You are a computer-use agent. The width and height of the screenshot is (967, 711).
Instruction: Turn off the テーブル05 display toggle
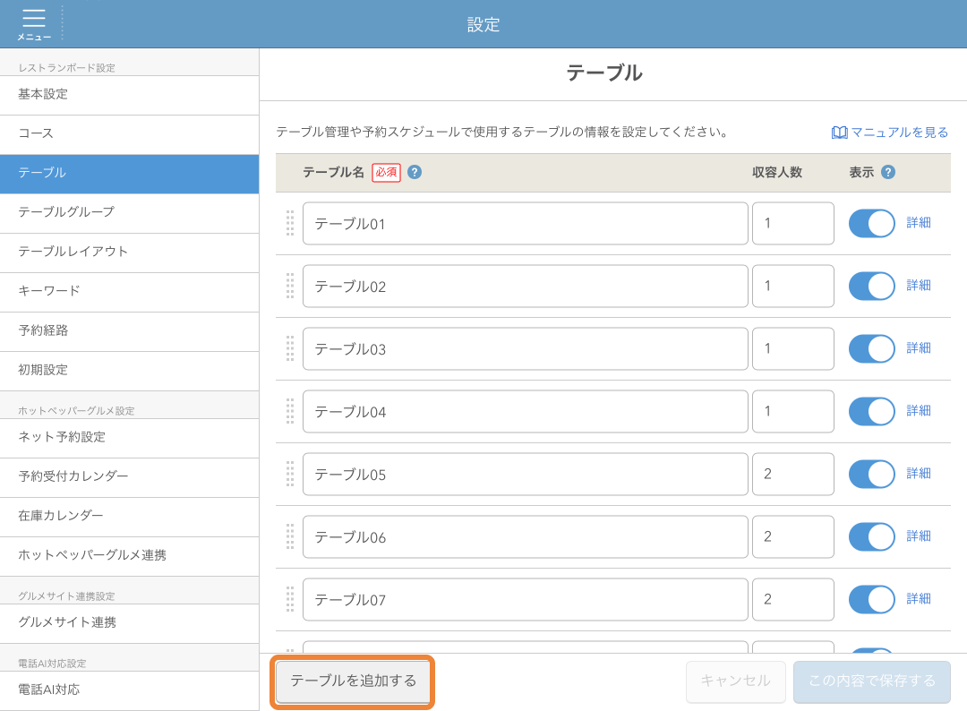871,474
